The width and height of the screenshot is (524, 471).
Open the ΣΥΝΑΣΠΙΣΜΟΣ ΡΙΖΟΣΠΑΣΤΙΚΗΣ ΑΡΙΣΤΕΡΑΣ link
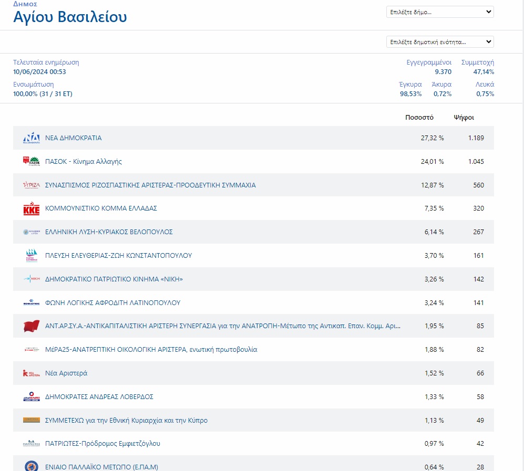point(150,185)
